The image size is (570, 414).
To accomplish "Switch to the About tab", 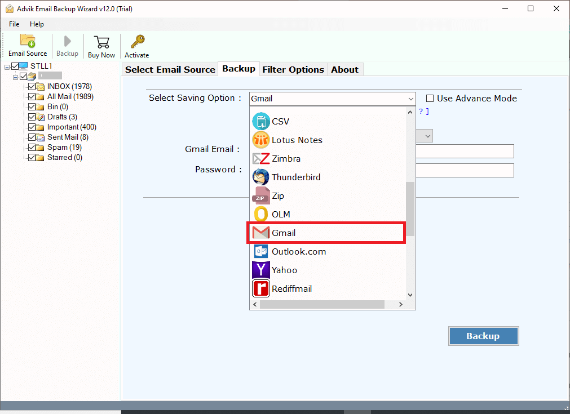I will [344, 69].
